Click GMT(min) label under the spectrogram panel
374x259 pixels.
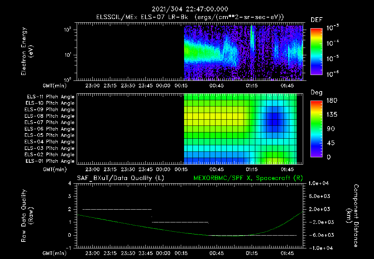coord(55,86)
